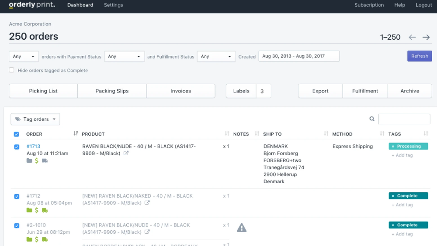
Task: Click the green folder icon under order #1712
Action: click(x=29, y=210)
